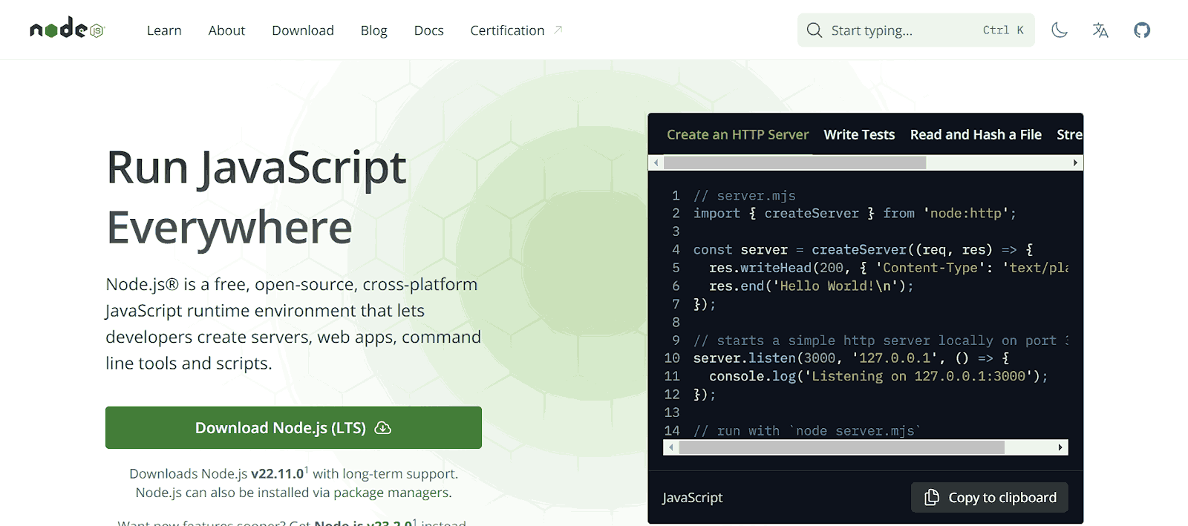Click the 'starts a simple http server' comment
Viewport: 1188px width, 526px height.
coord(881,341)
